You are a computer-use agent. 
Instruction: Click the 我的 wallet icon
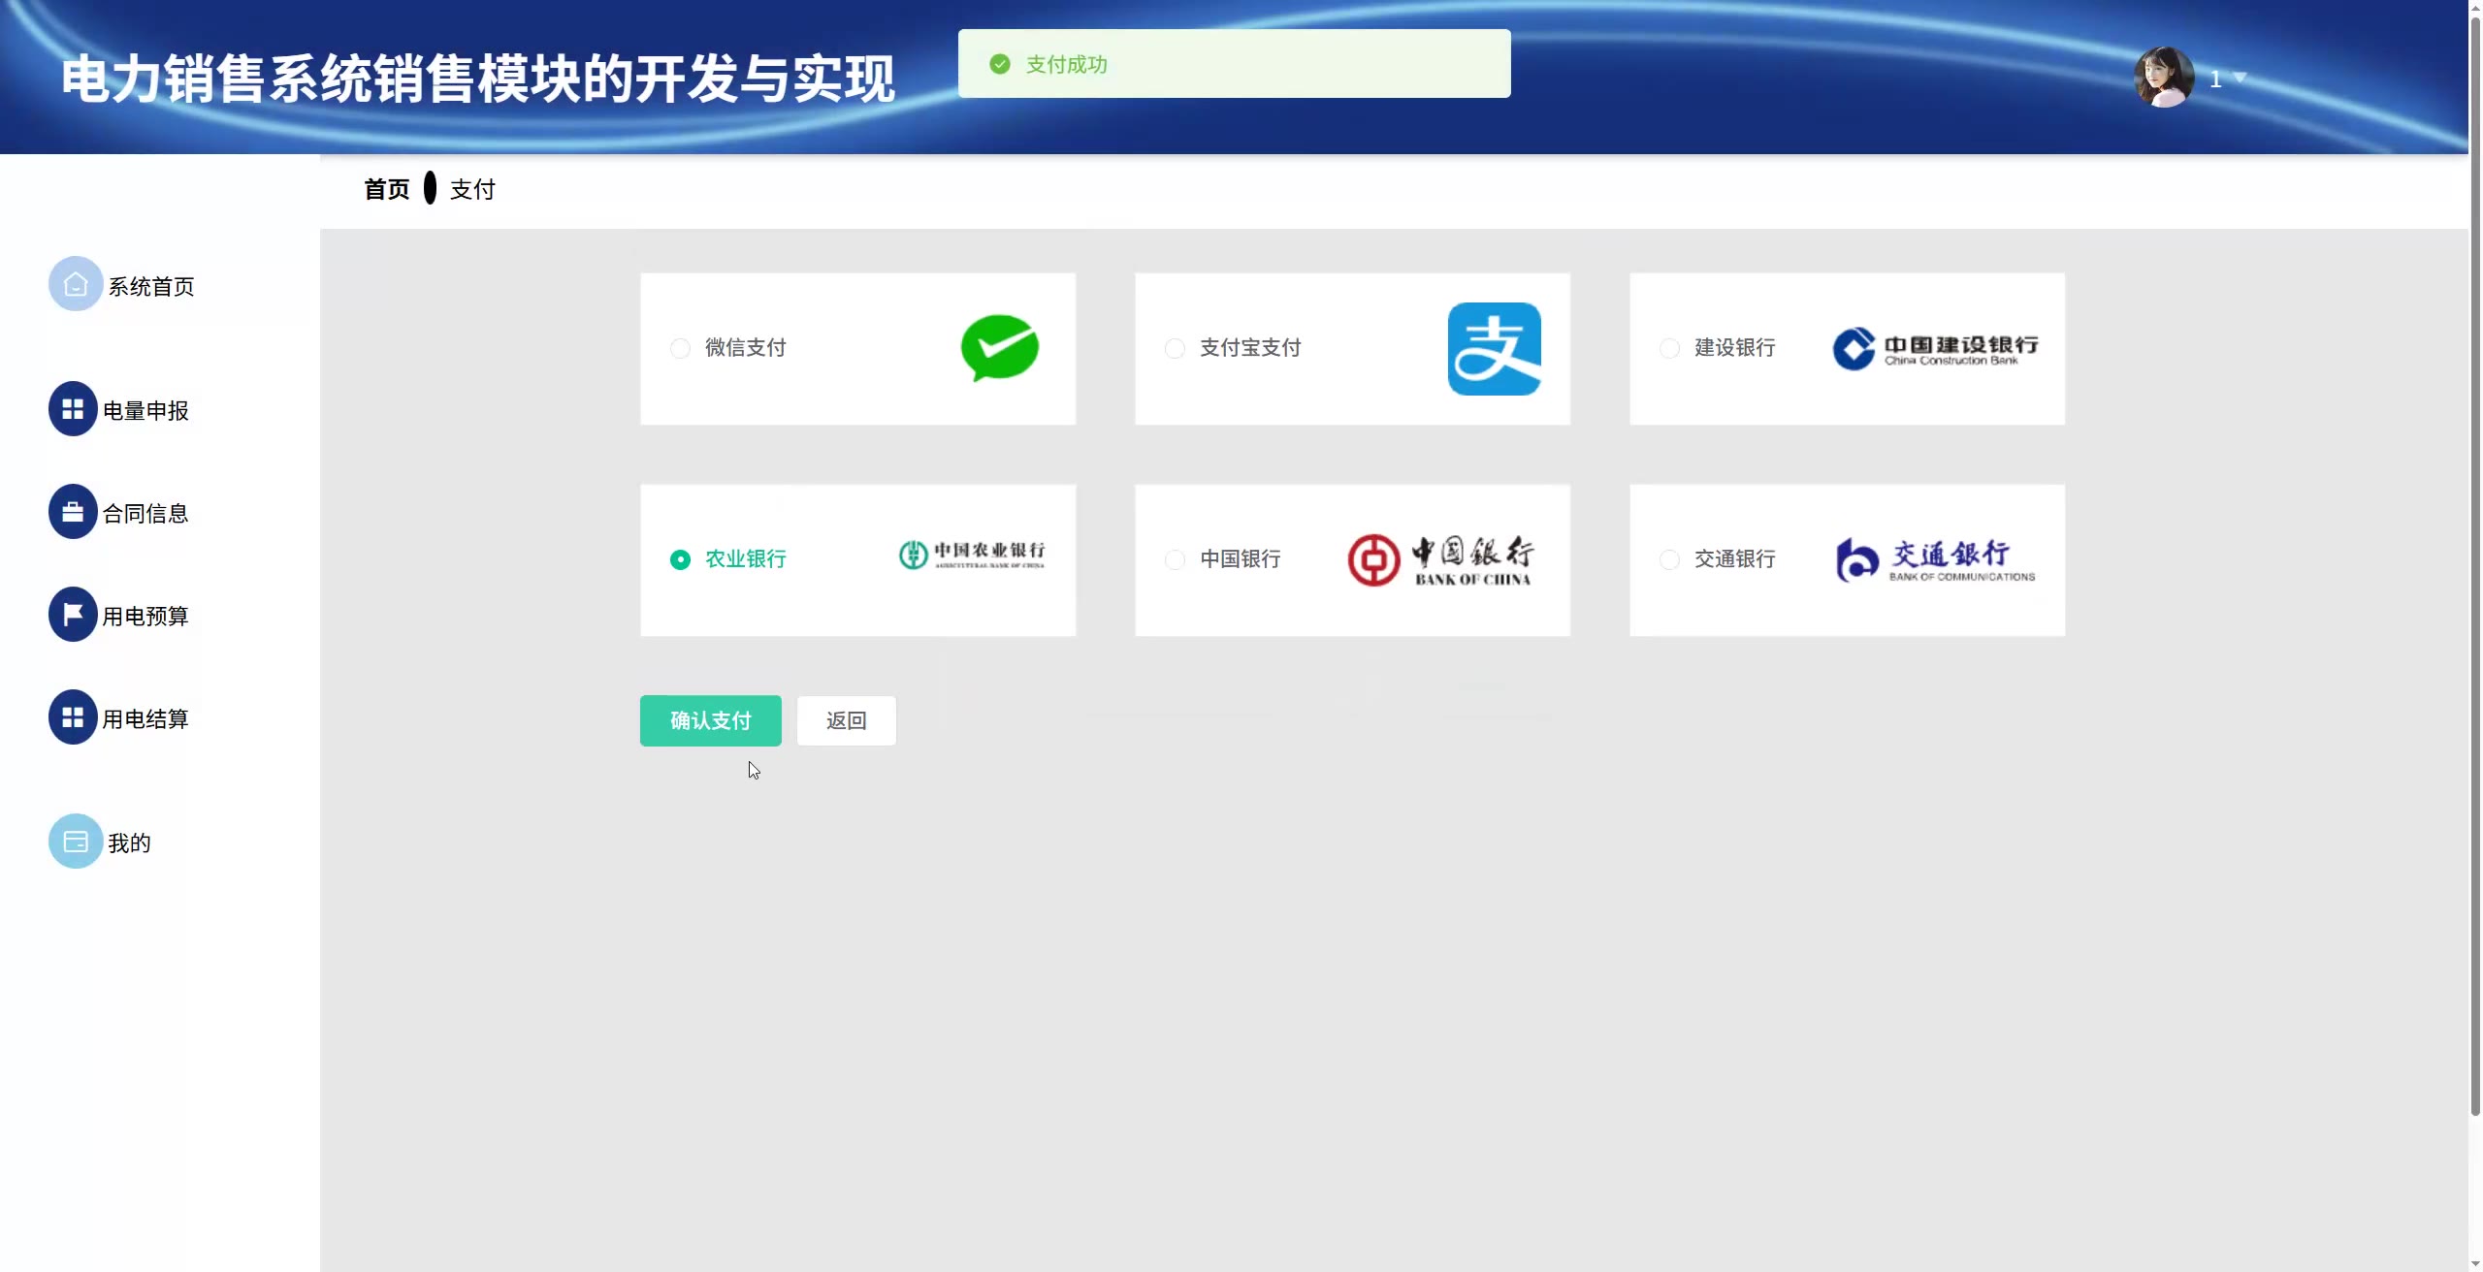[75, 842]
